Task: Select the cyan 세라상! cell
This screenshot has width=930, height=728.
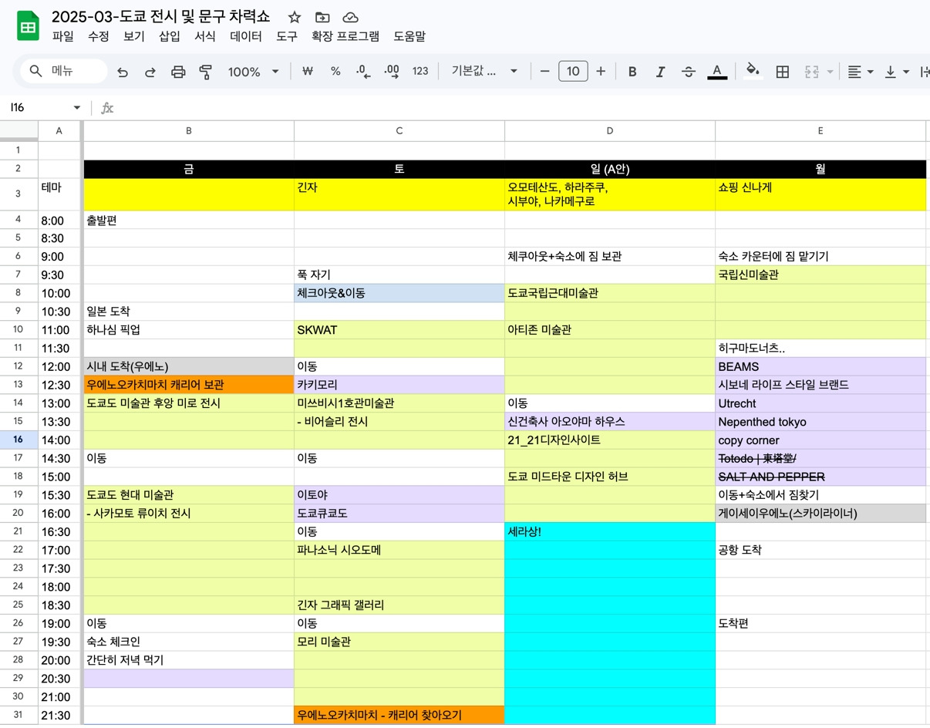Action: click(x=610, y=531)
